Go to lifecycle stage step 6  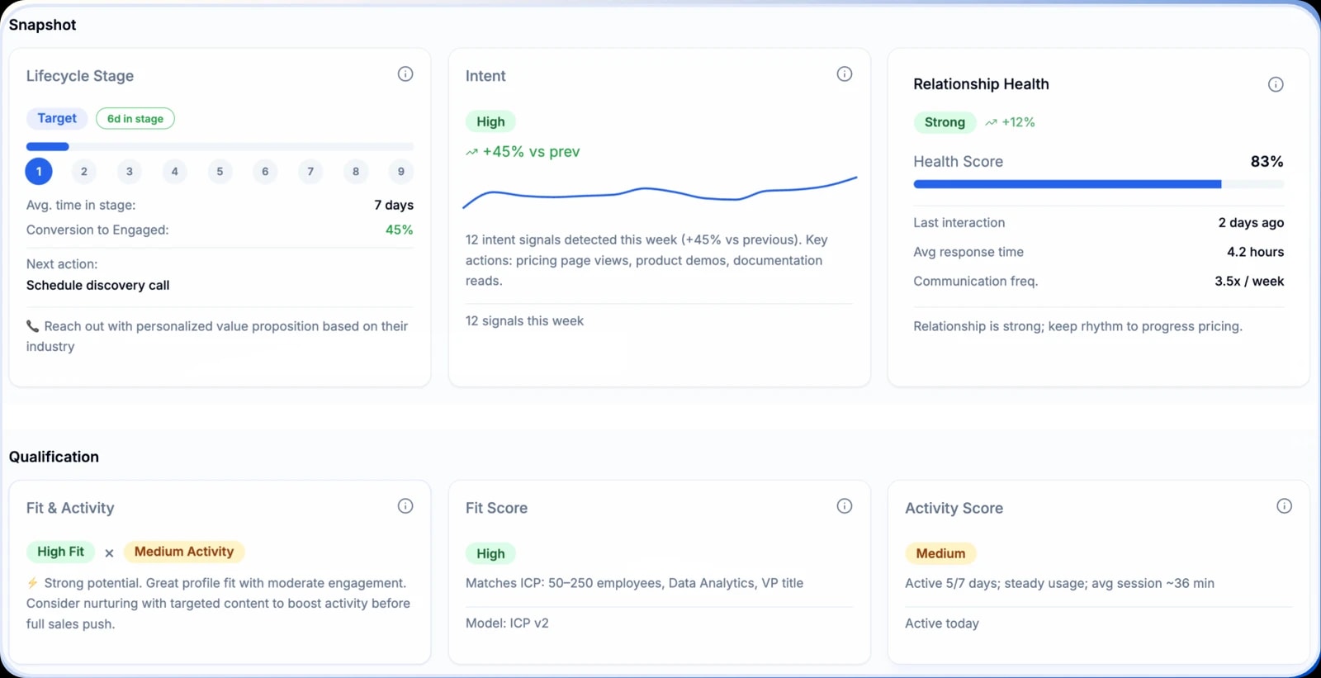tap(265, 172)
